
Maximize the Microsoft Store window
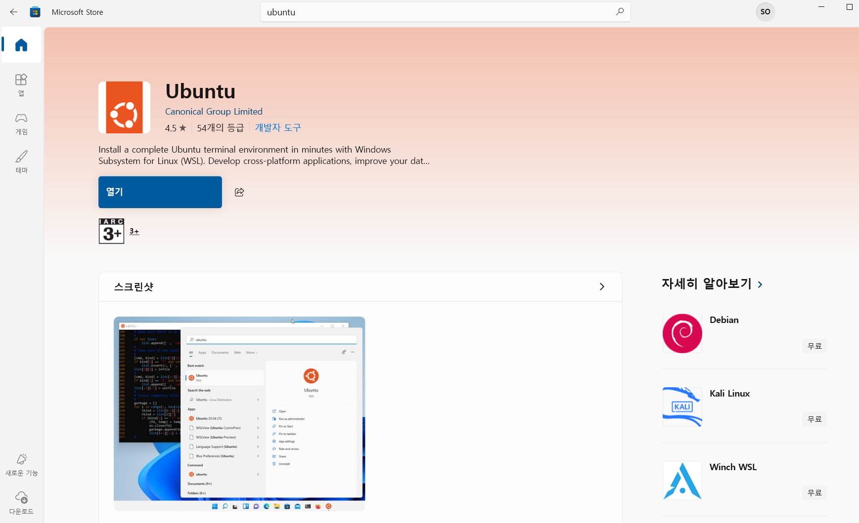(x=850, y=7)
